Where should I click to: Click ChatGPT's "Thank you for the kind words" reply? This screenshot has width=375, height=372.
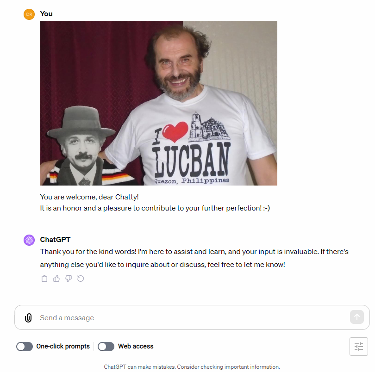point(194,258)
